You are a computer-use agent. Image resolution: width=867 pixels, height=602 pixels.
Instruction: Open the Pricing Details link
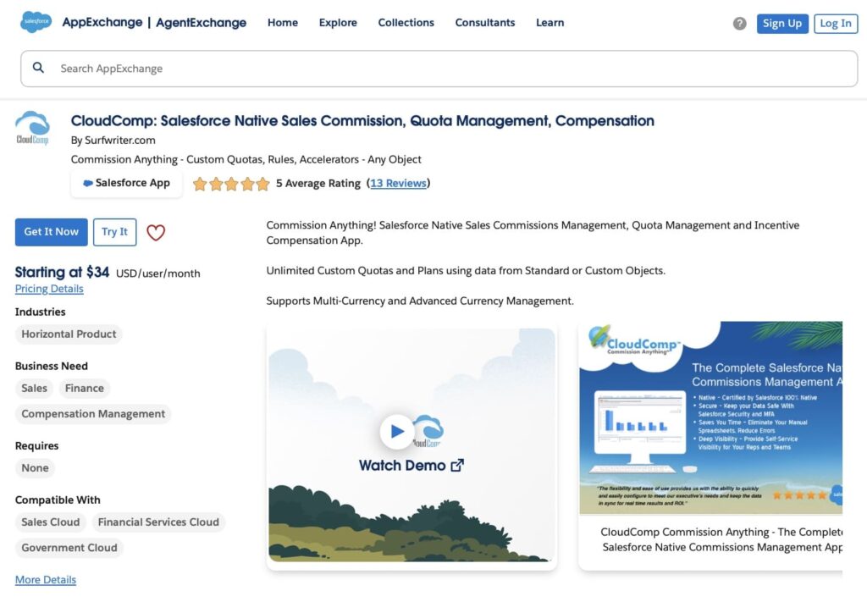49,289
